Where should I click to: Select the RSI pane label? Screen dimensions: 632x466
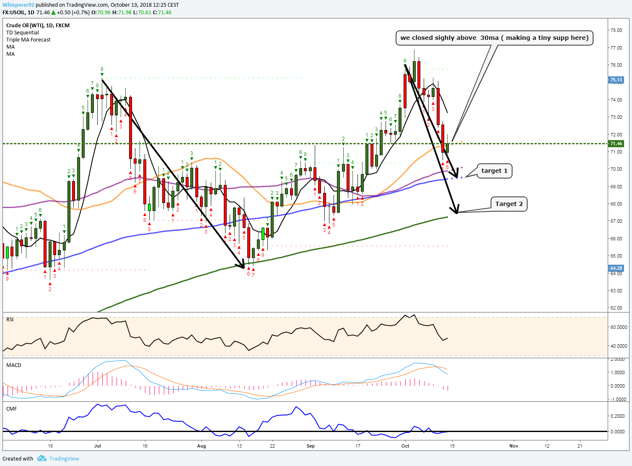tap(10, 320)
